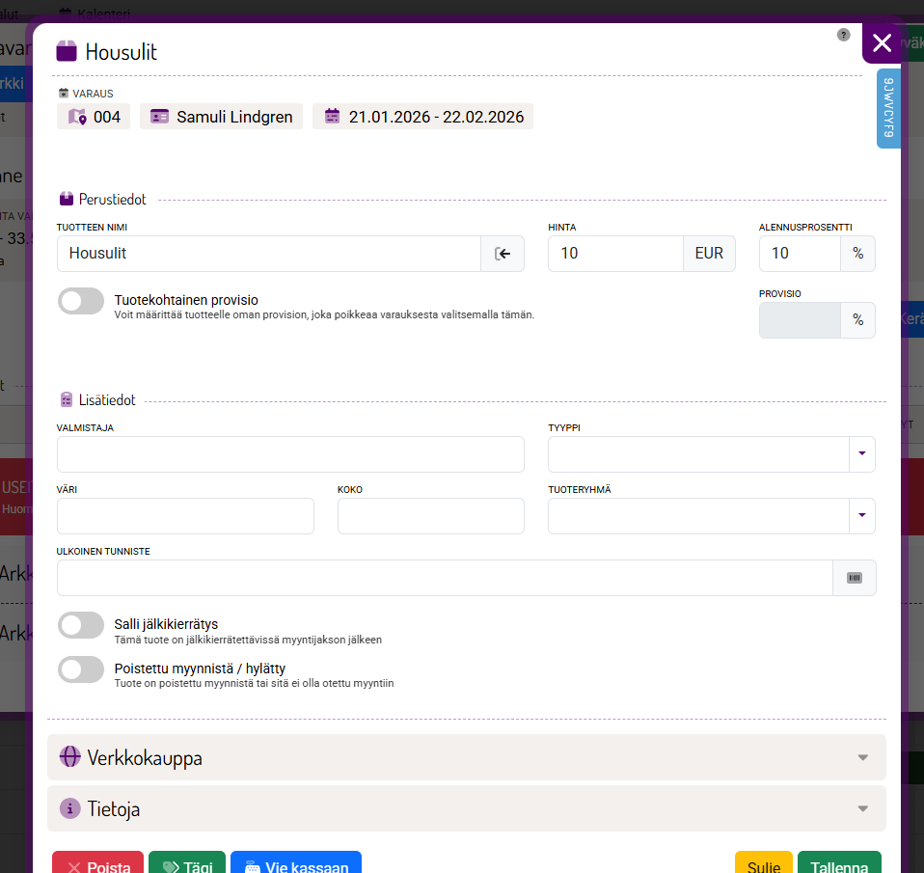Click the Hinta price field
The image size is (924, 873).
point(615,254)
